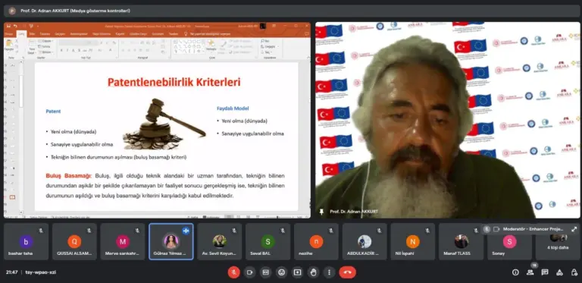Select Av. Sevil Koyun... participant tile

pyautogui.click(x=219, y=241)
